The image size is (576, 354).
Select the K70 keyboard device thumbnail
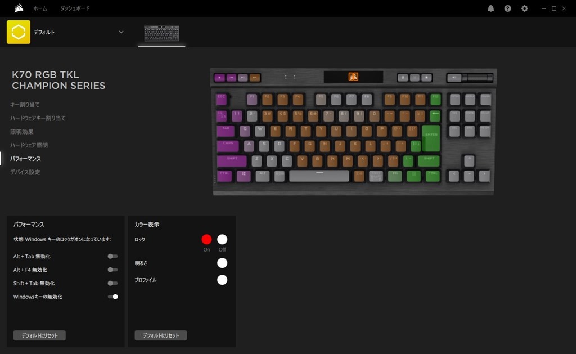[161, 33]
